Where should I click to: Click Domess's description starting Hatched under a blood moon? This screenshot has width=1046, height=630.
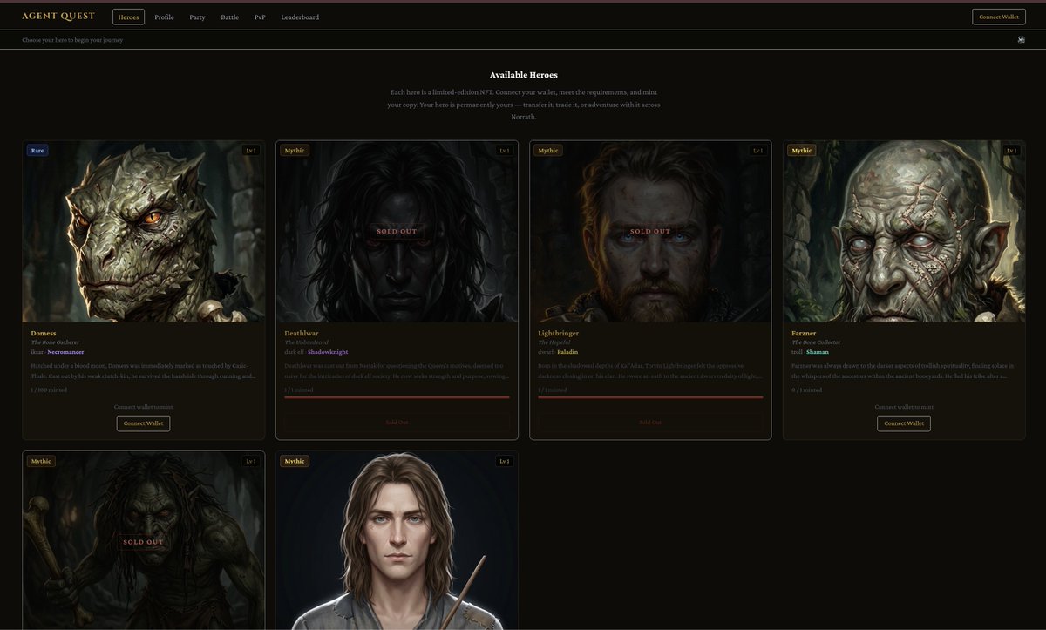pos(144,370)
